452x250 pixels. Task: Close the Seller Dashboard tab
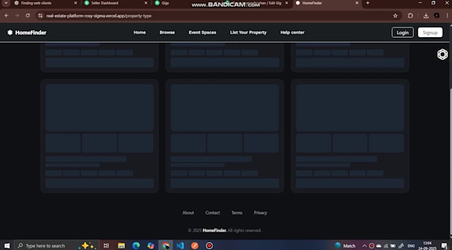[x=146, y=3]
